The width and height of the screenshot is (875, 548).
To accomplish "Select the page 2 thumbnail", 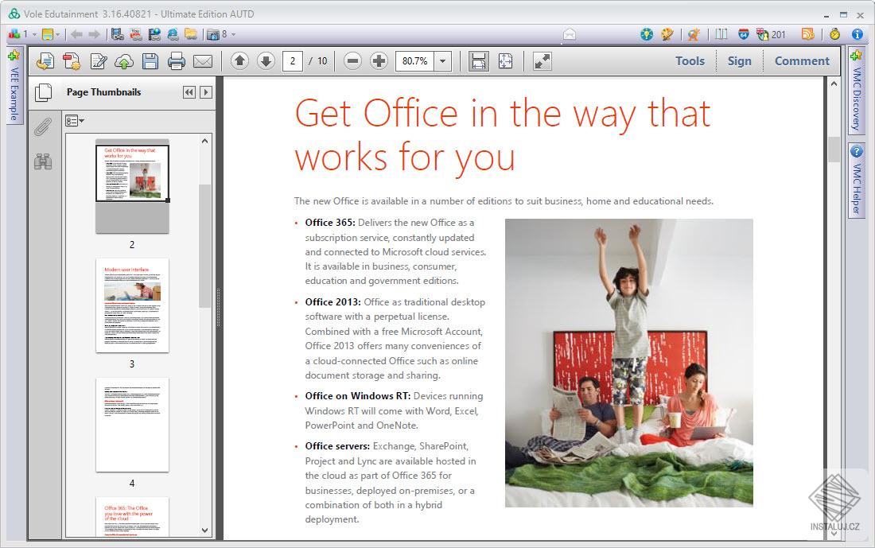I will pos(132,186).
